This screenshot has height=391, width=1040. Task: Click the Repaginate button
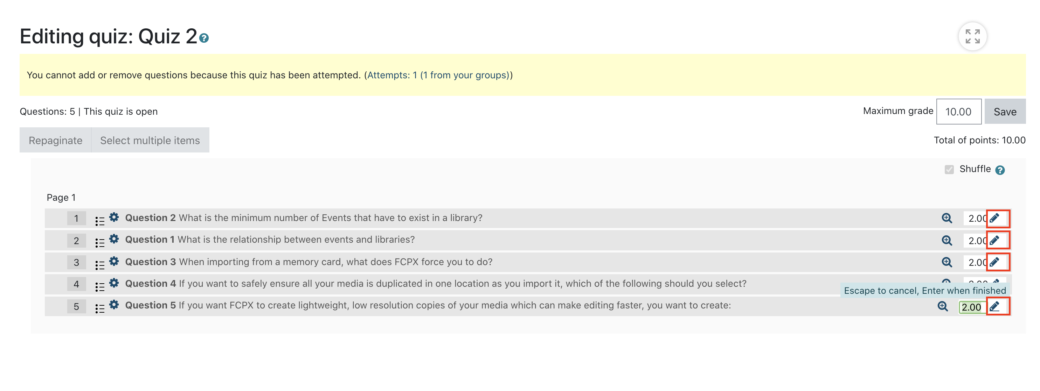[x=55, y=140]
